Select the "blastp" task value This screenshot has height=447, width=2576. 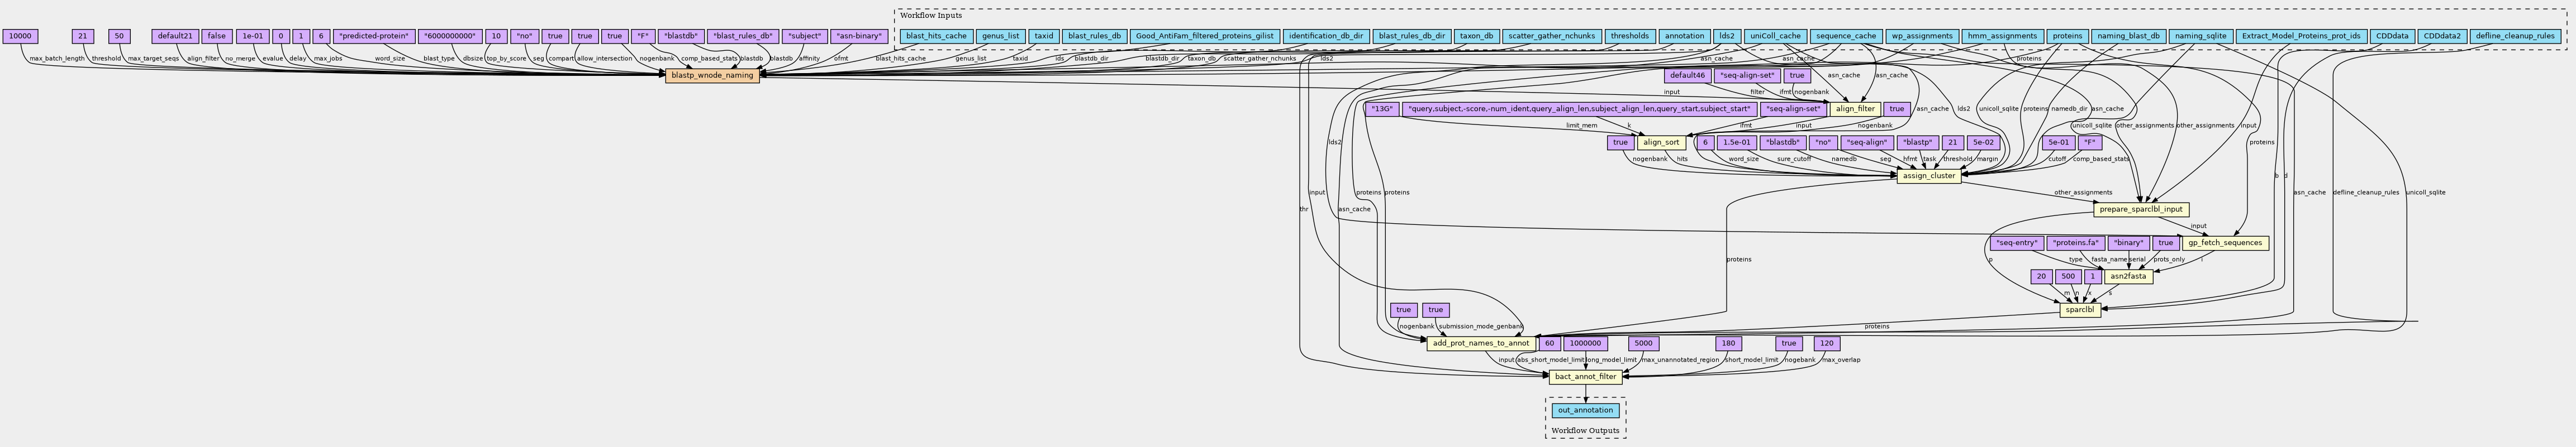coord(1918,143)
